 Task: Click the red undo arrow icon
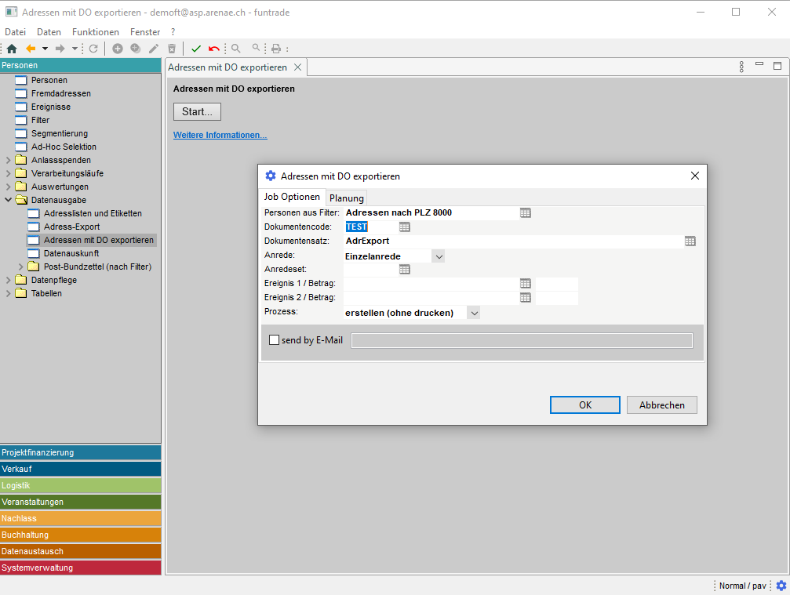tap(214, 49)
